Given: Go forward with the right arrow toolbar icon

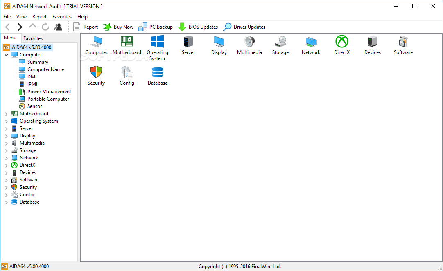Looking at the screenshot, I should pos(20,27).
